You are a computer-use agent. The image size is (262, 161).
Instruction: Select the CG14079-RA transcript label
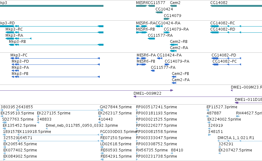[176, 29]
